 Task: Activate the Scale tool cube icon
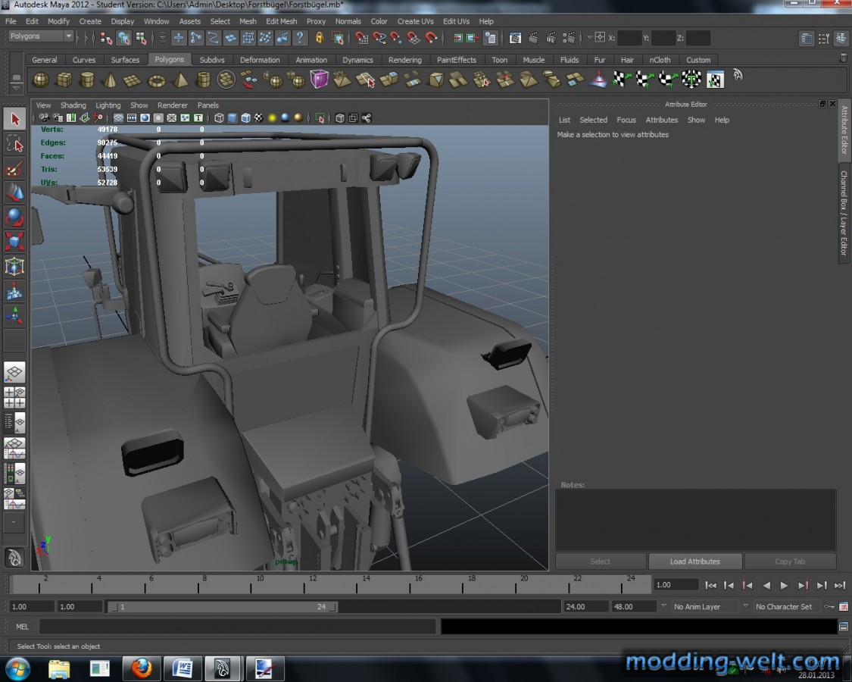click(14, 242)
